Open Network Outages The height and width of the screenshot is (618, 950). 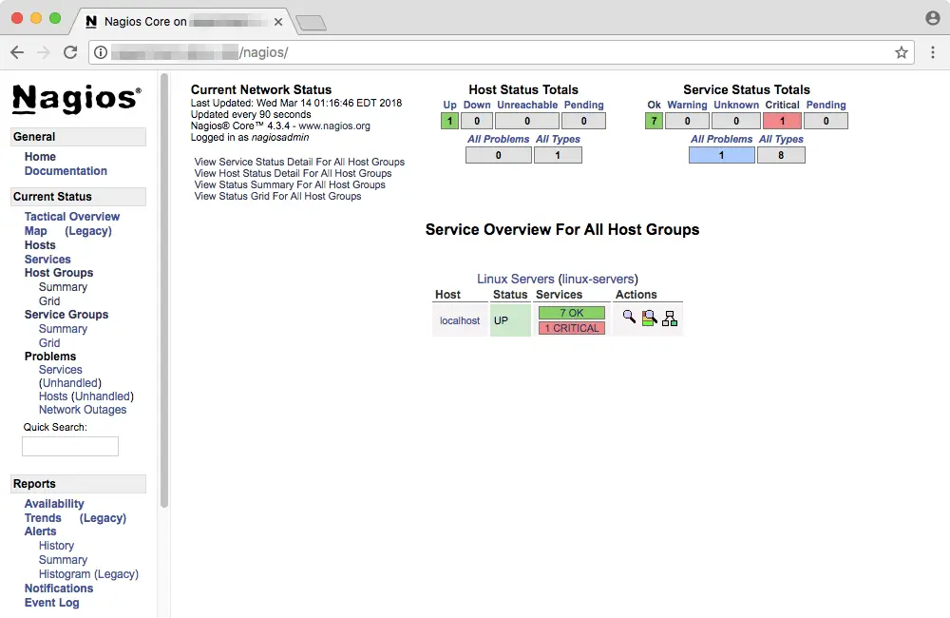[83, 410]
